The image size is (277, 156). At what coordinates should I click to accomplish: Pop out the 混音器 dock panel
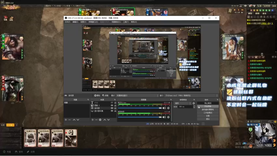[x=171, y=100]
